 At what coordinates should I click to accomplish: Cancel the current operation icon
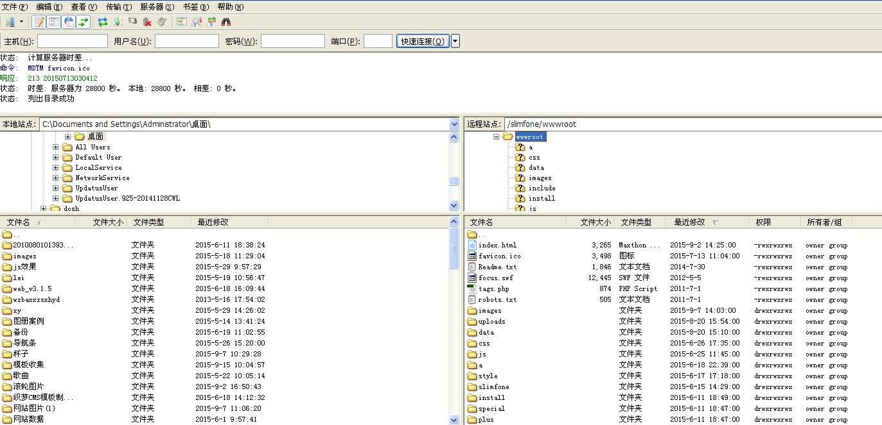coord(133,22)
